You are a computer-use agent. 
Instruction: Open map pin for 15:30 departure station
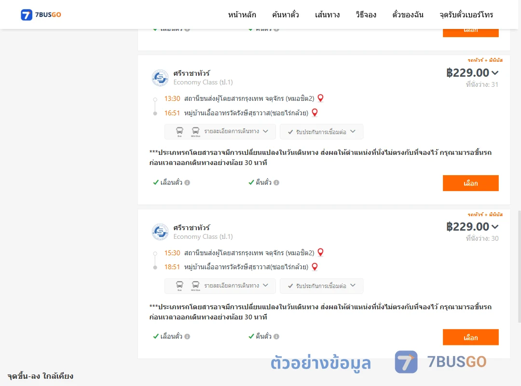coord(321,252)
